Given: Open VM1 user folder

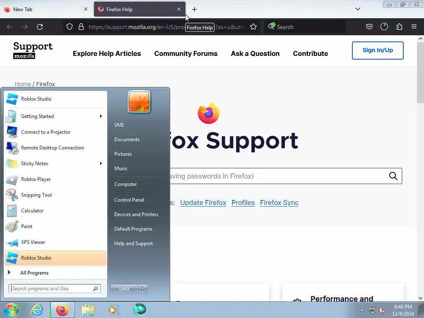Looking at the screenshot, I should [x=119, y=125].
